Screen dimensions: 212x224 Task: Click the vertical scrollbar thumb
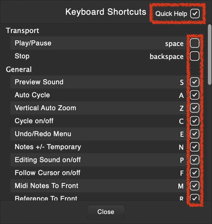tap(209, 53)
